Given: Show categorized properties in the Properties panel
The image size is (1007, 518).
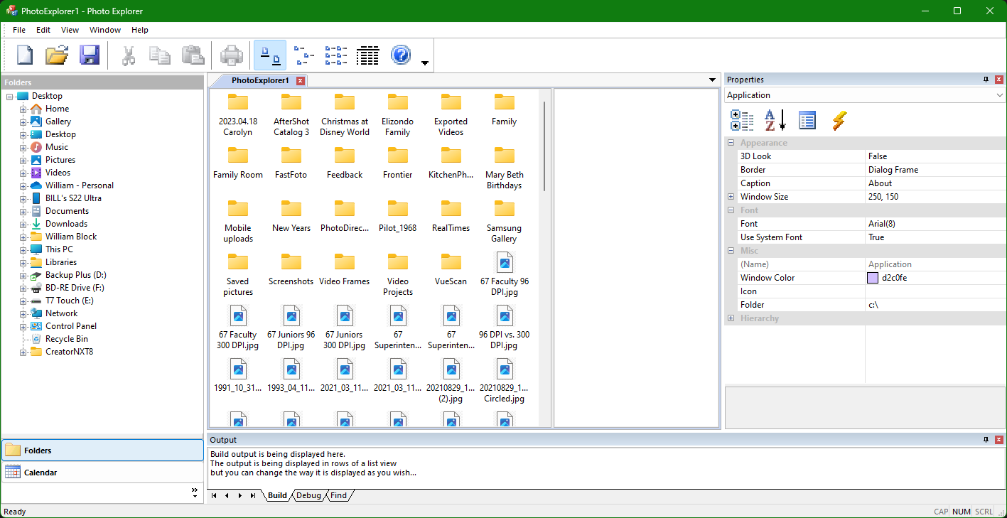Looking at the screenshot, I should pyautogui.click(x=741, y=120).
